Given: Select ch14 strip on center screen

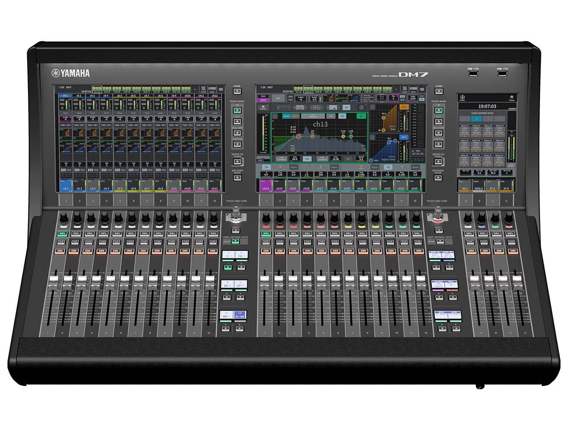Looking at the screenshot, I should click(x=279, y=187).
